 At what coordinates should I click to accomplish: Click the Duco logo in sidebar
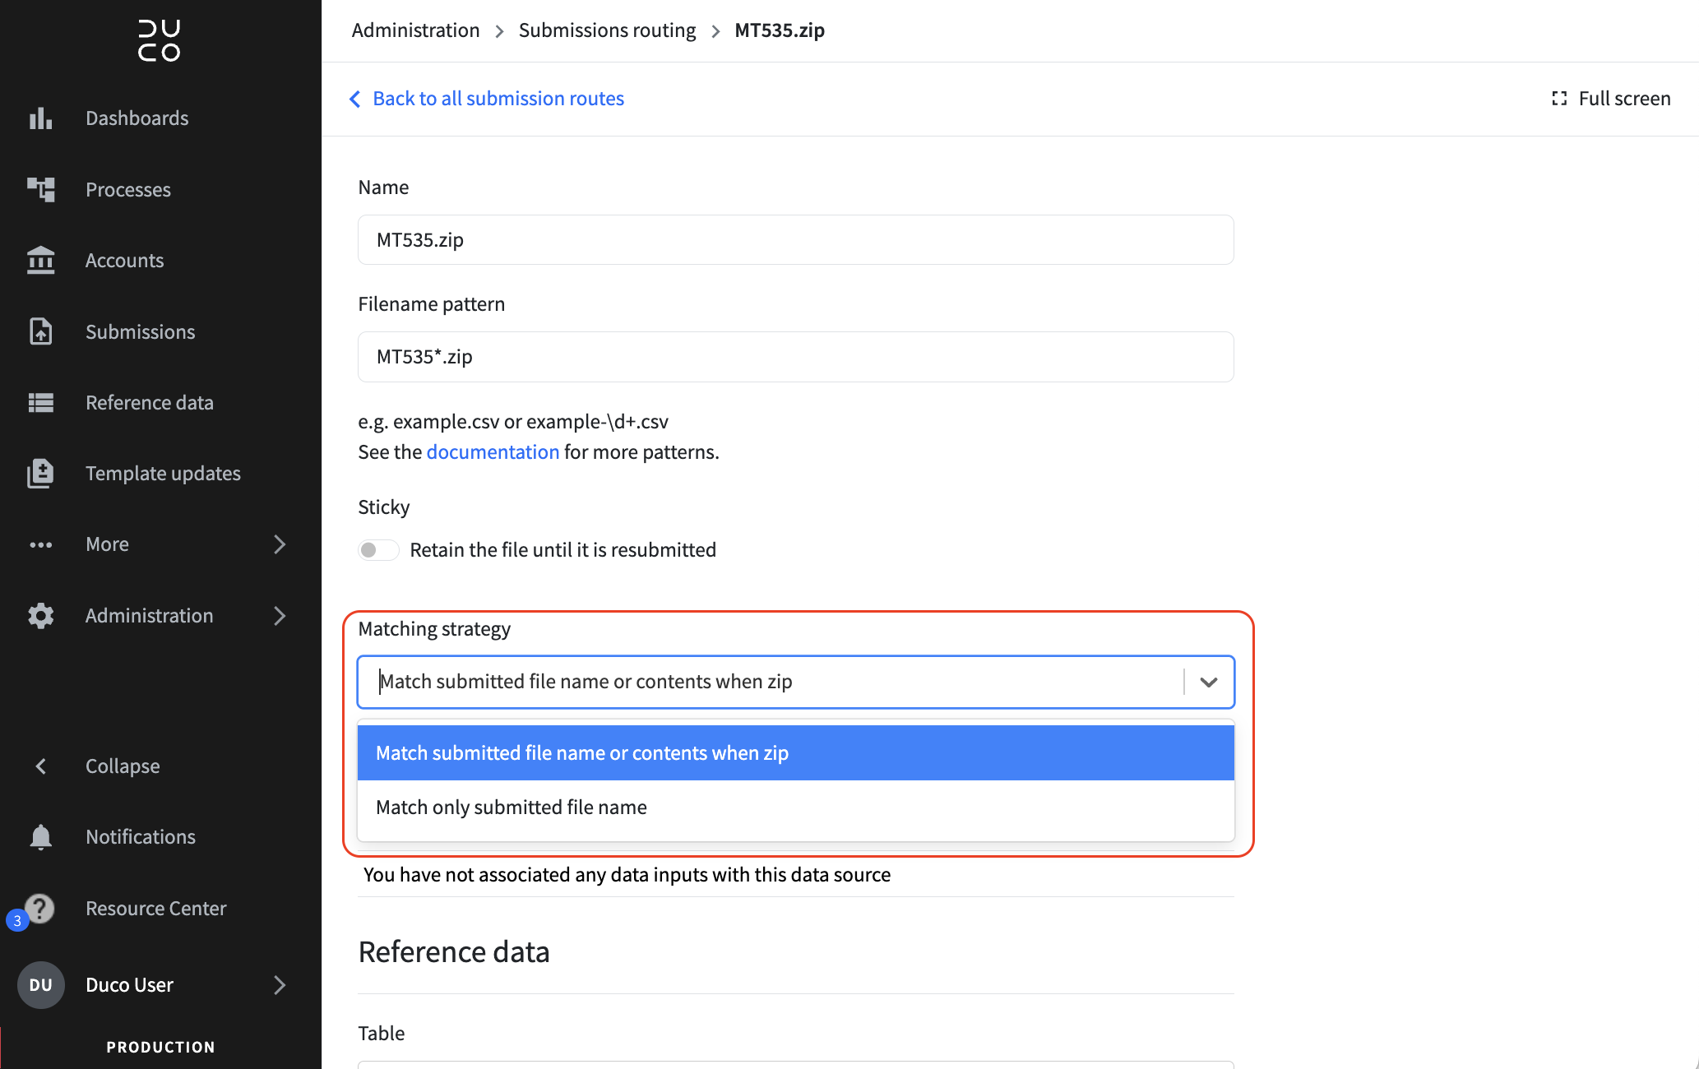tap(160, 40)
